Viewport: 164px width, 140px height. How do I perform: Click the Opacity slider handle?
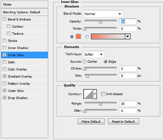click(x=101, y=22)
